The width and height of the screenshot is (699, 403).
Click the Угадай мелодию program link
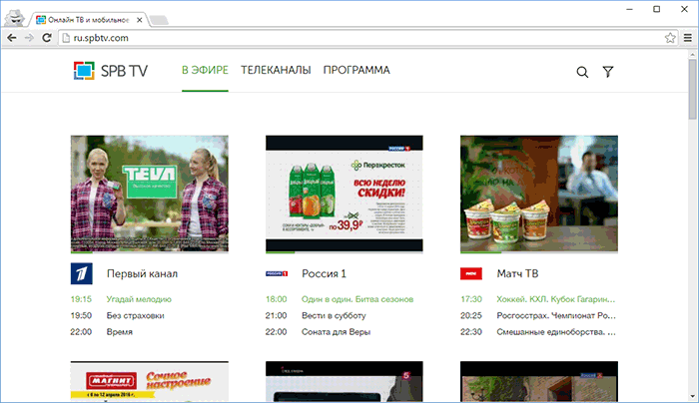coord(139,298)
